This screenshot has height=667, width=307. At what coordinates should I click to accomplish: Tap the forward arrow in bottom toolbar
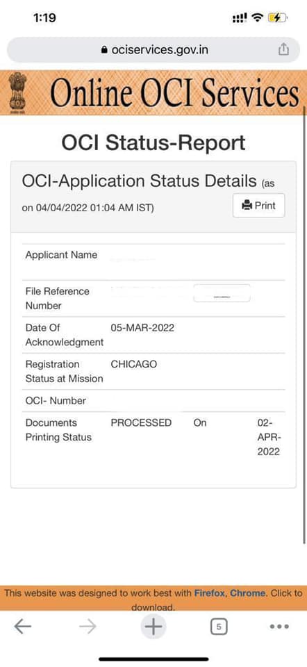point(88,626)
